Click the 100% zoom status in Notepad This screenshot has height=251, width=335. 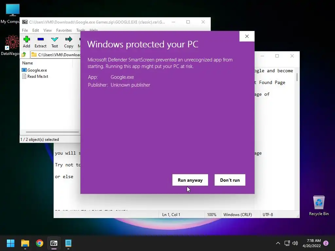212,214
